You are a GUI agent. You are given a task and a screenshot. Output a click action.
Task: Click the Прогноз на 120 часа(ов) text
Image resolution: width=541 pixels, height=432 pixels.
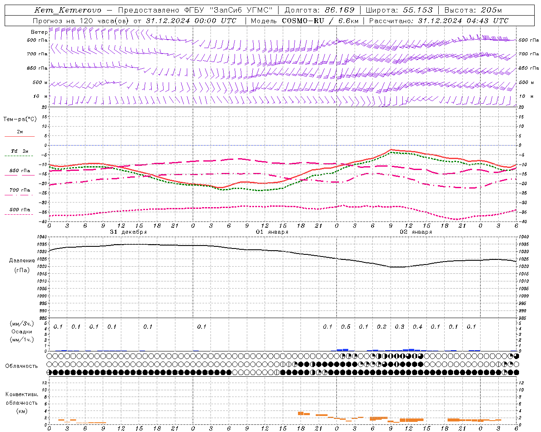[81, 21]
